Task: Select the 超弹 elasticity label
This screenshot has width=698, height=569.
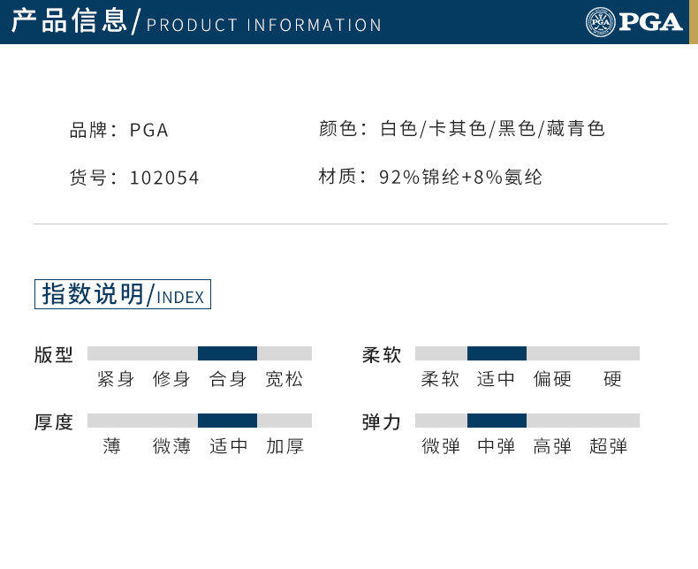Action: pos(609,446)
